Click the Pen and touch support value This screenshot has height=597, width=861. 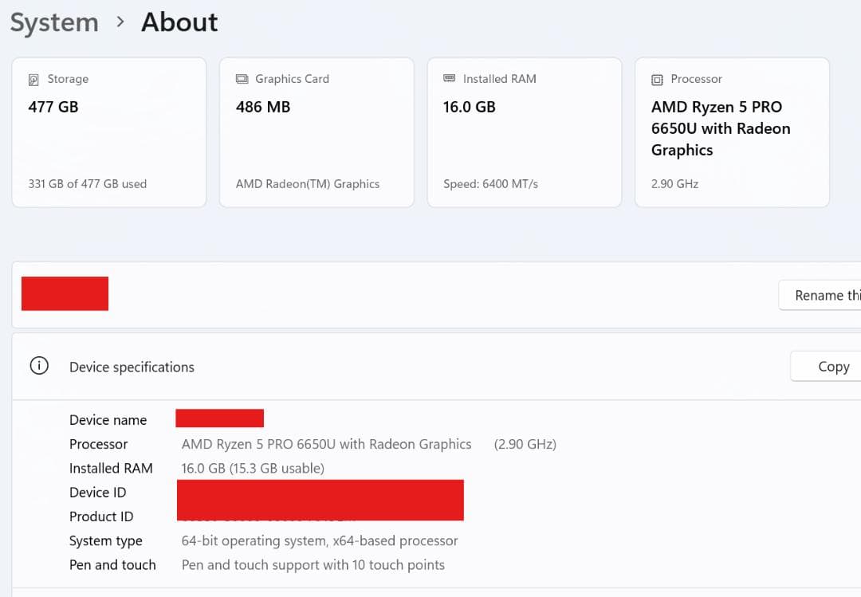(x=313, y=565)
